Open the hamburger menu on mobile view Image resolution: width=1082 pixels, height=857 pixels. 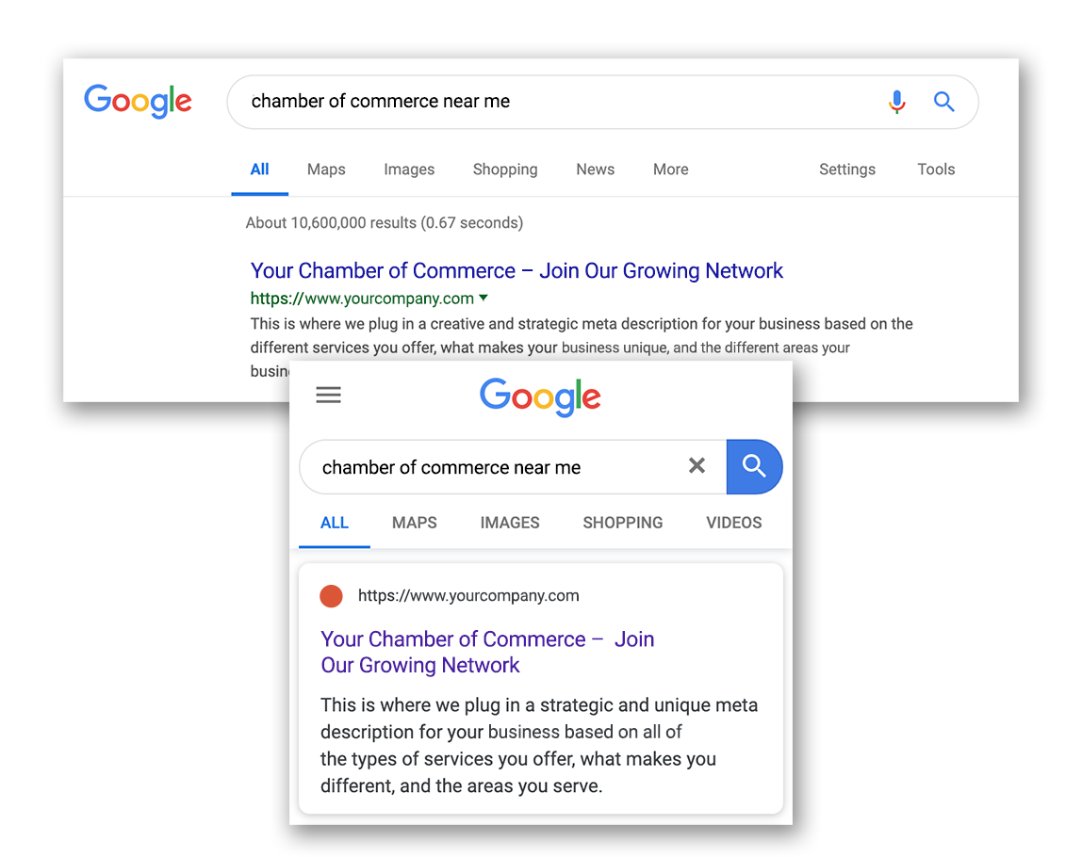328,395
